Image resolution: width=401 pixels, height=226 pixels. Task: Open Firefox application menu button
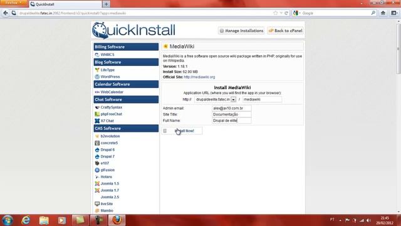point(13,3)
